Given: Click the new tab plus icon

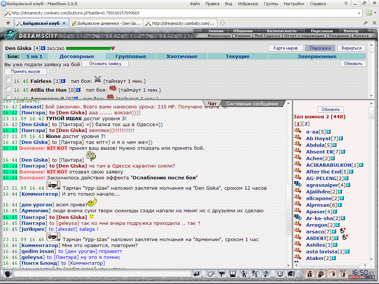Looking at the screenshot, I should (222, 23).
